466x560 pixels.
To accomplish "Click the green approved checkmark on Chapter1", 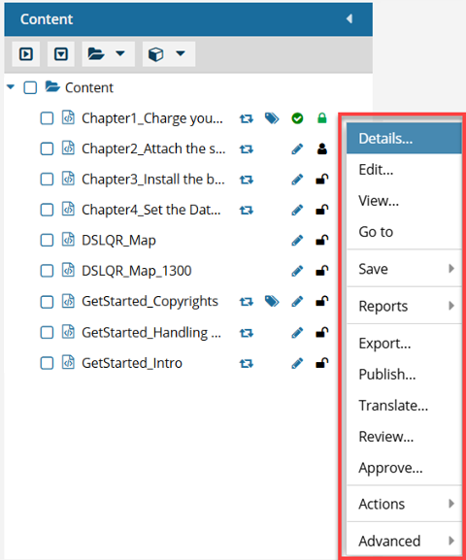I will point(297,118).
